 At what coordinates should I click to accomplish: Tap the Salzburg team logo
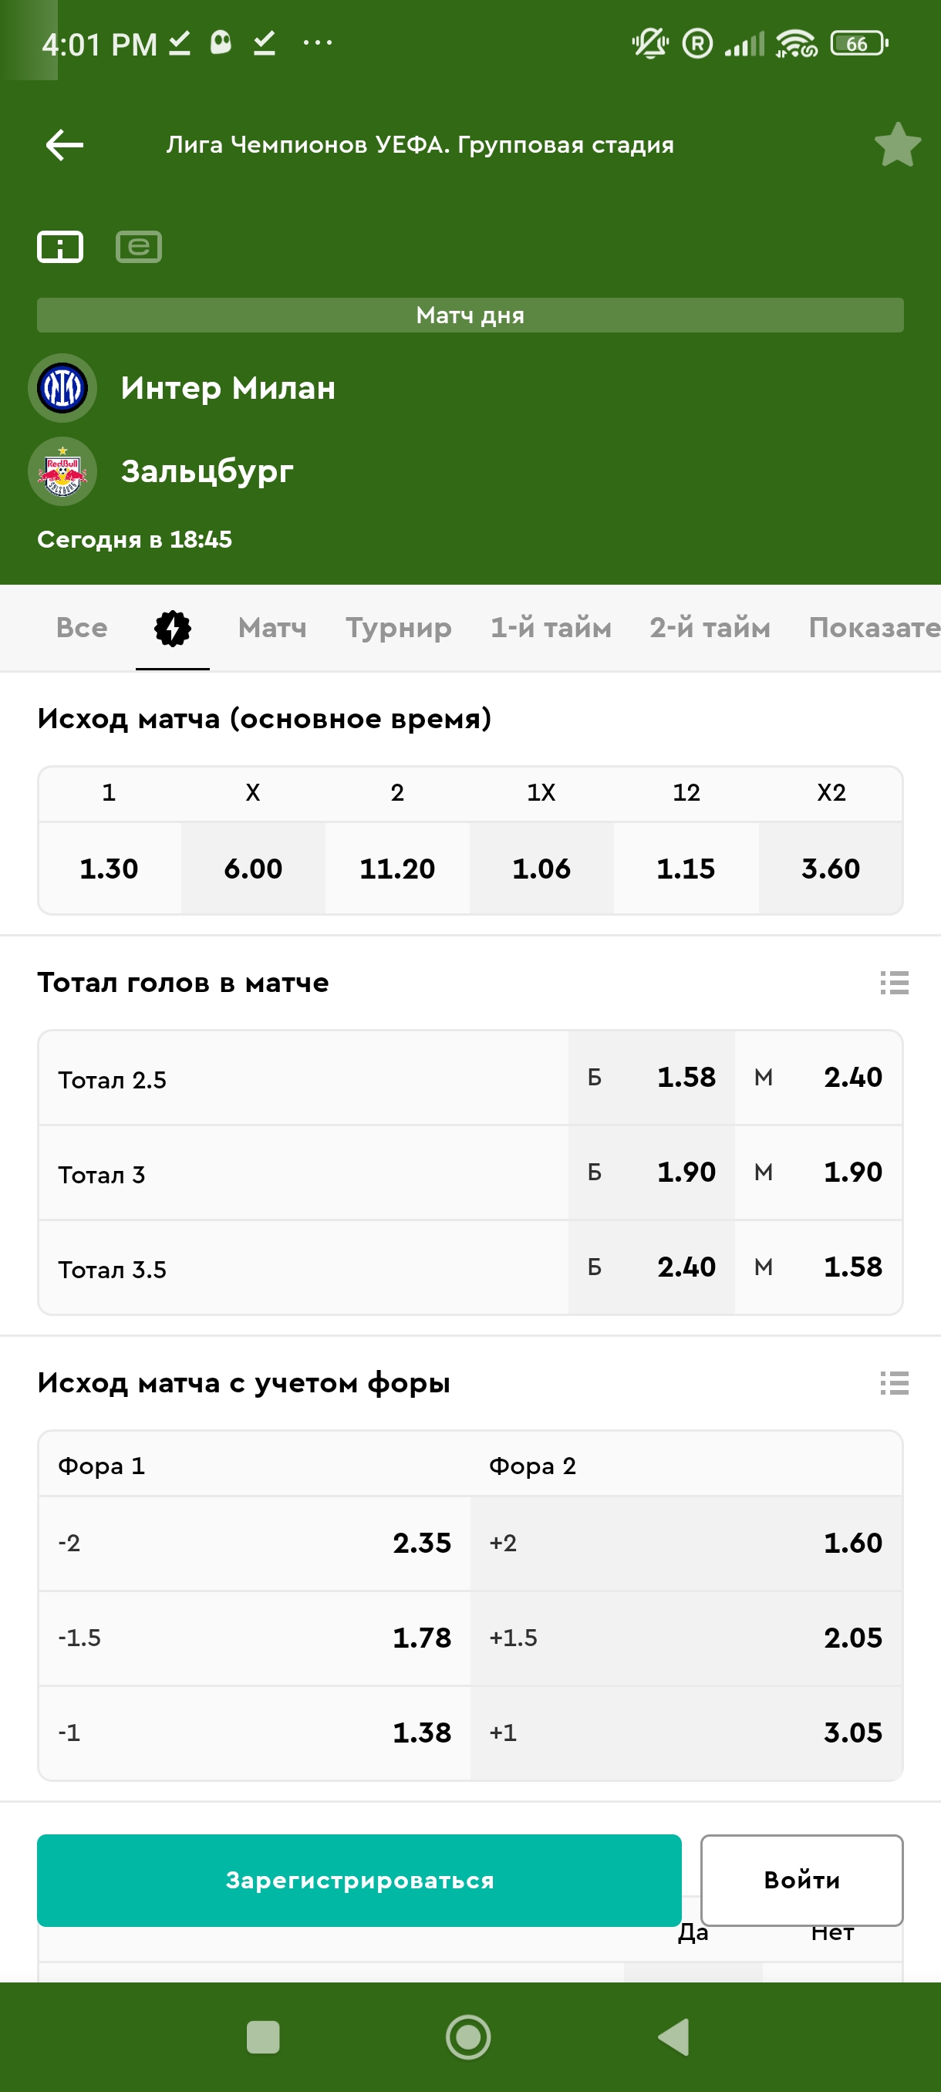(62, 472)
